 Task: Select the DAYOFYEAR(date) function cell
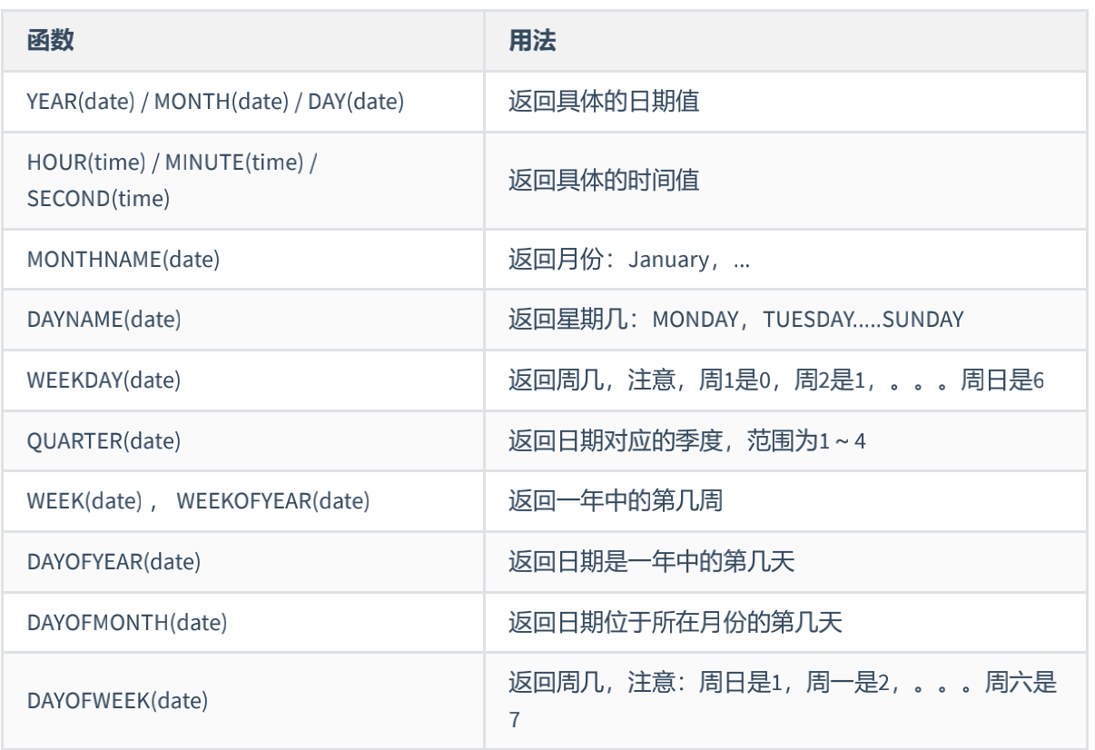click(114, 562)
